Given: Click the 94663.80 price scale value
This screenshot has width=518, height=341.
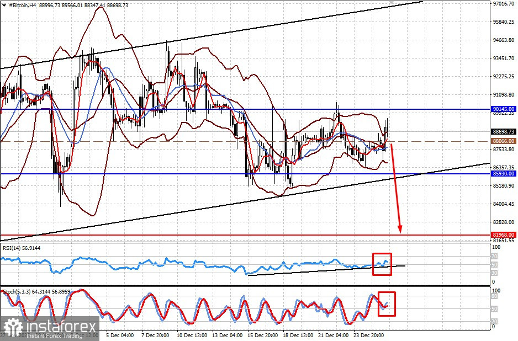Looking at the screenshot, I should [x=504, y=40].
